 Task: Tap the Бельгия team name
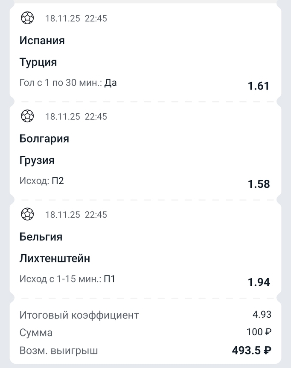41,237
